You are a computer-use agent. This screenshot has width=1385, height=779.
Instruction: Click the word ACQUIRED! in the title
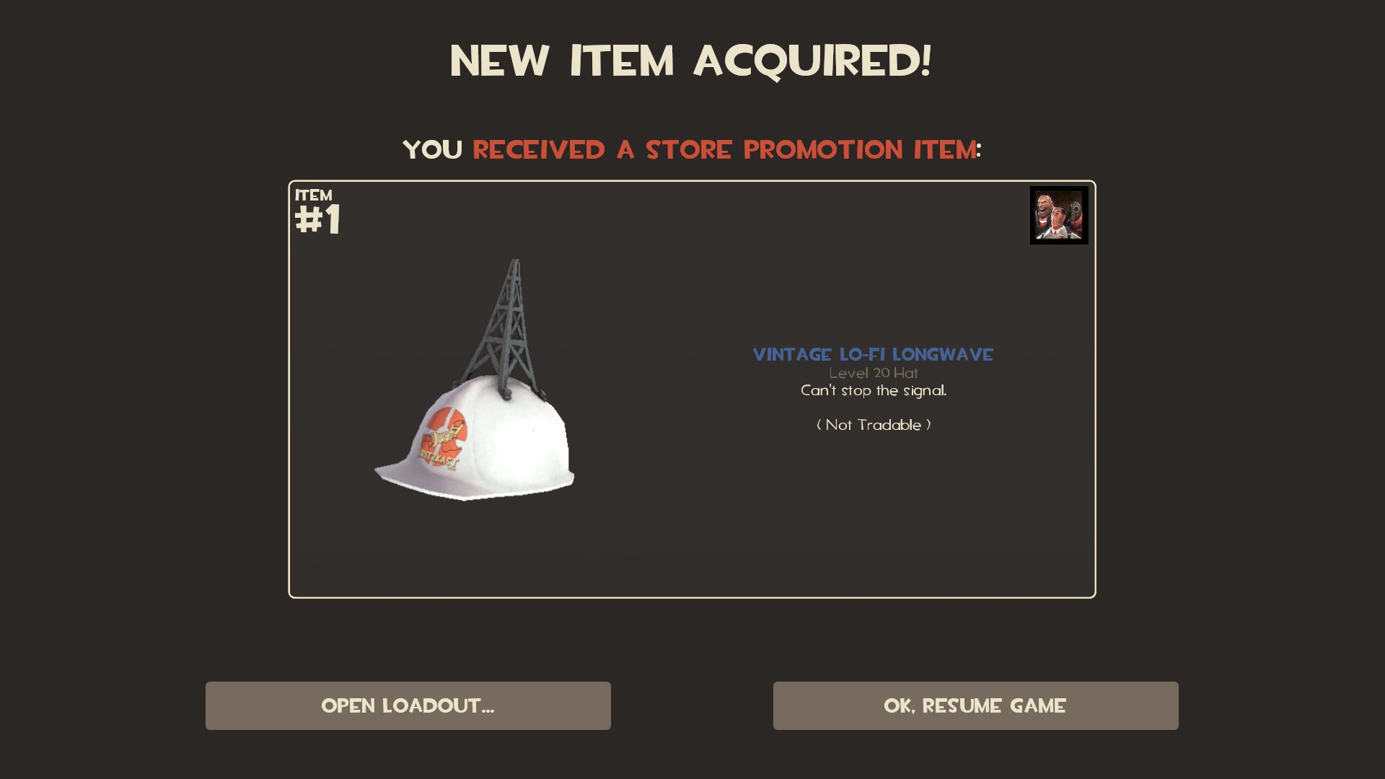pyautogui.click(x=813, y=61)
